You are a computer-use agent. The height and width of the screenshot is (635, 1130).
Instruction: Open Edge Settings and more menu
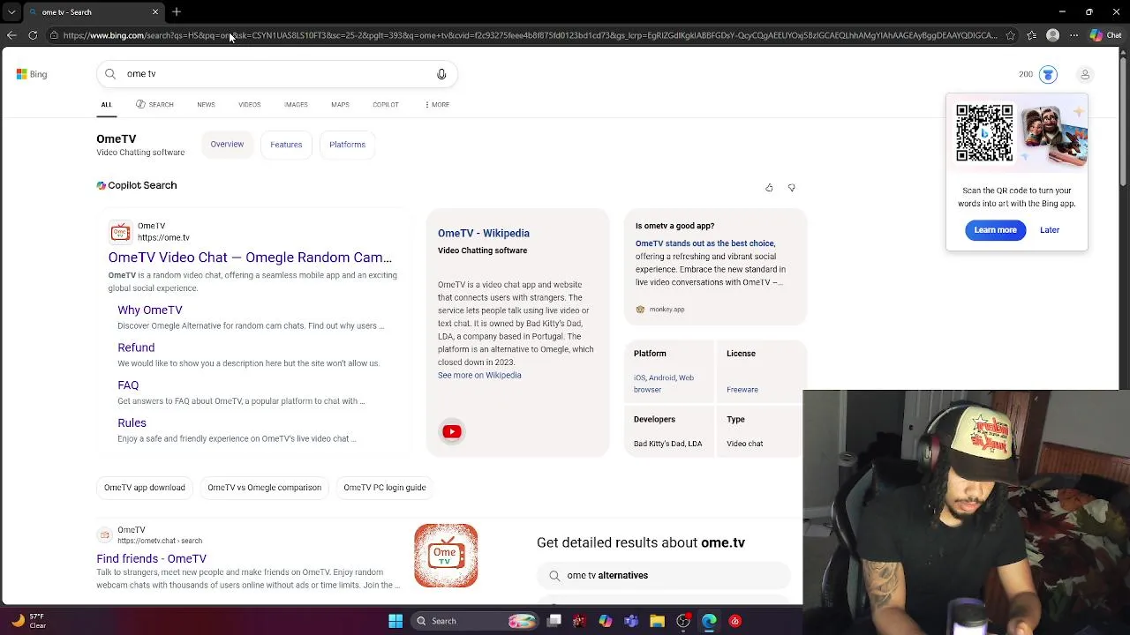(1074, 35)
